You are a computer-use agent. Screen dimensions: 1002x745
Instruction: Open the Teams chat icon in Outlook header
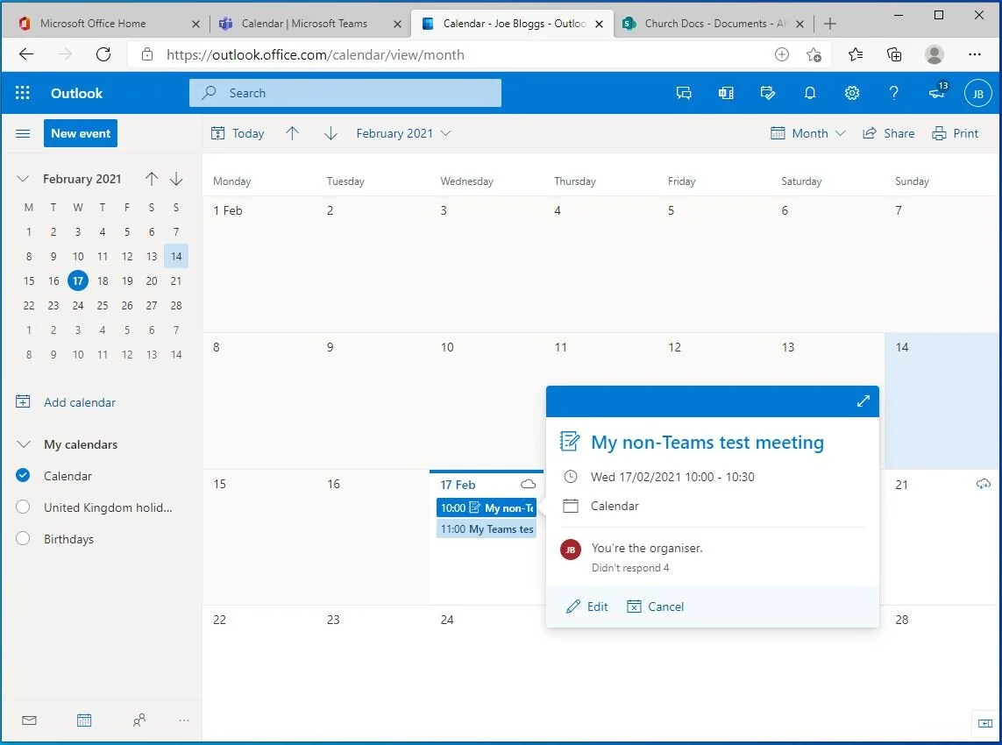click(684, 93)
